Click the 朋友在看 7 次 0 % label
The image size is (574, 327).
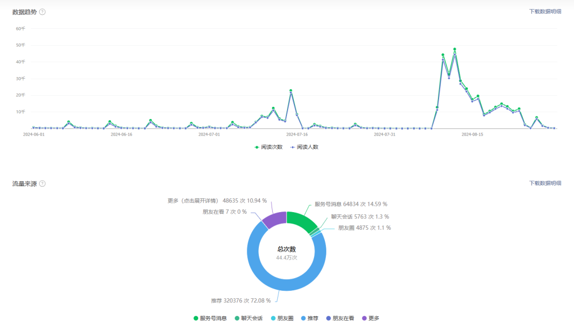coord(225,212)
